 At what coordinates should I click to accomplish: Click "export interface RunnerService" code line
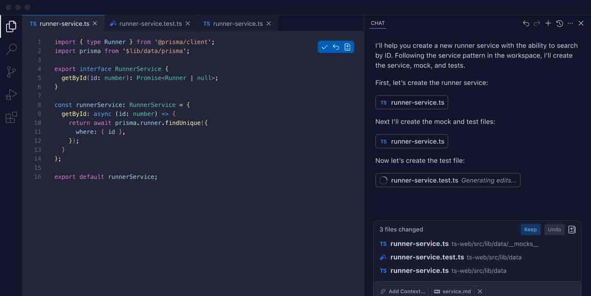coord(111,69)
